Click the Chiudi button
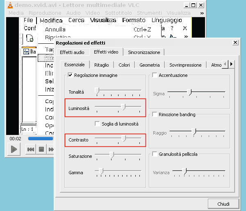246x211 pixels. (x=223, y=204)
